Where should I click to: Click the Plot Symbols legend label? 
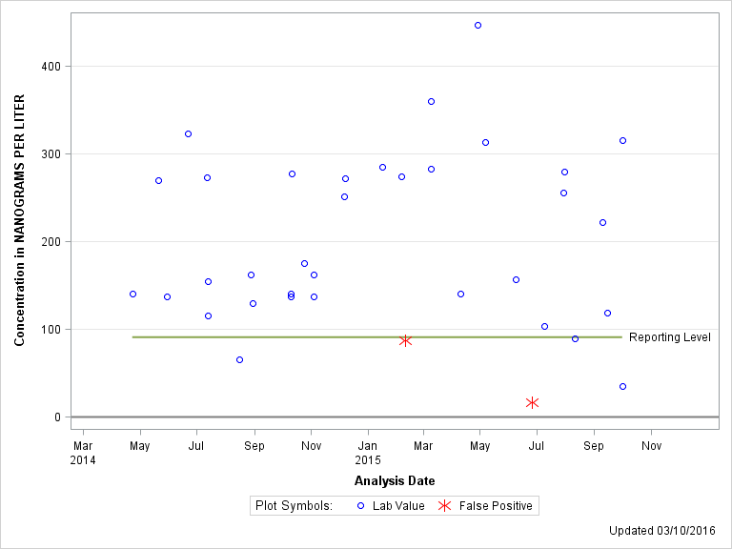[294, 506]
